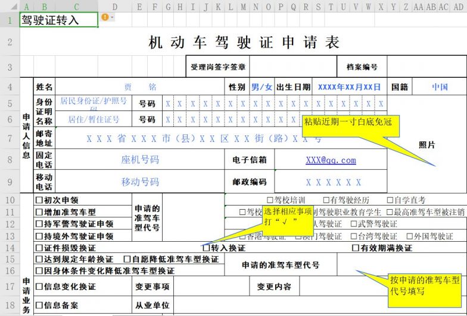Click the name cell 贾 铭
The height and width of the screenshot is (316, 467).
click(140, 87)
